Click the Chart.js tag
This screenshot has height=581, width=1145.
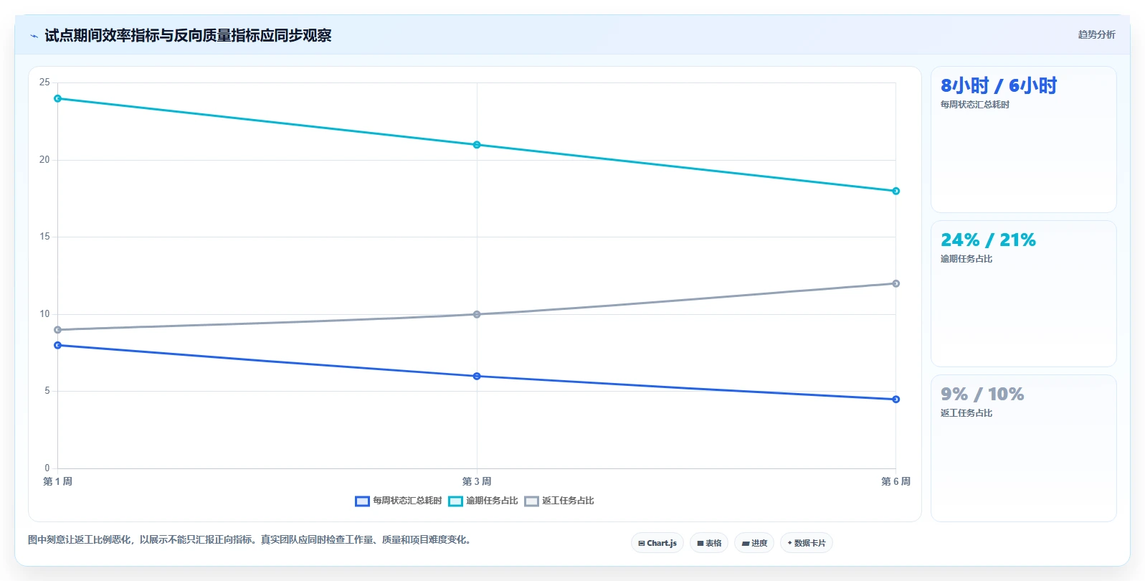[657, 543]
